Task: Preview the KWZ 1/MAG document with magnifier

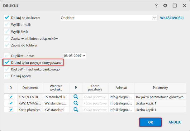Action: (75, 103)
